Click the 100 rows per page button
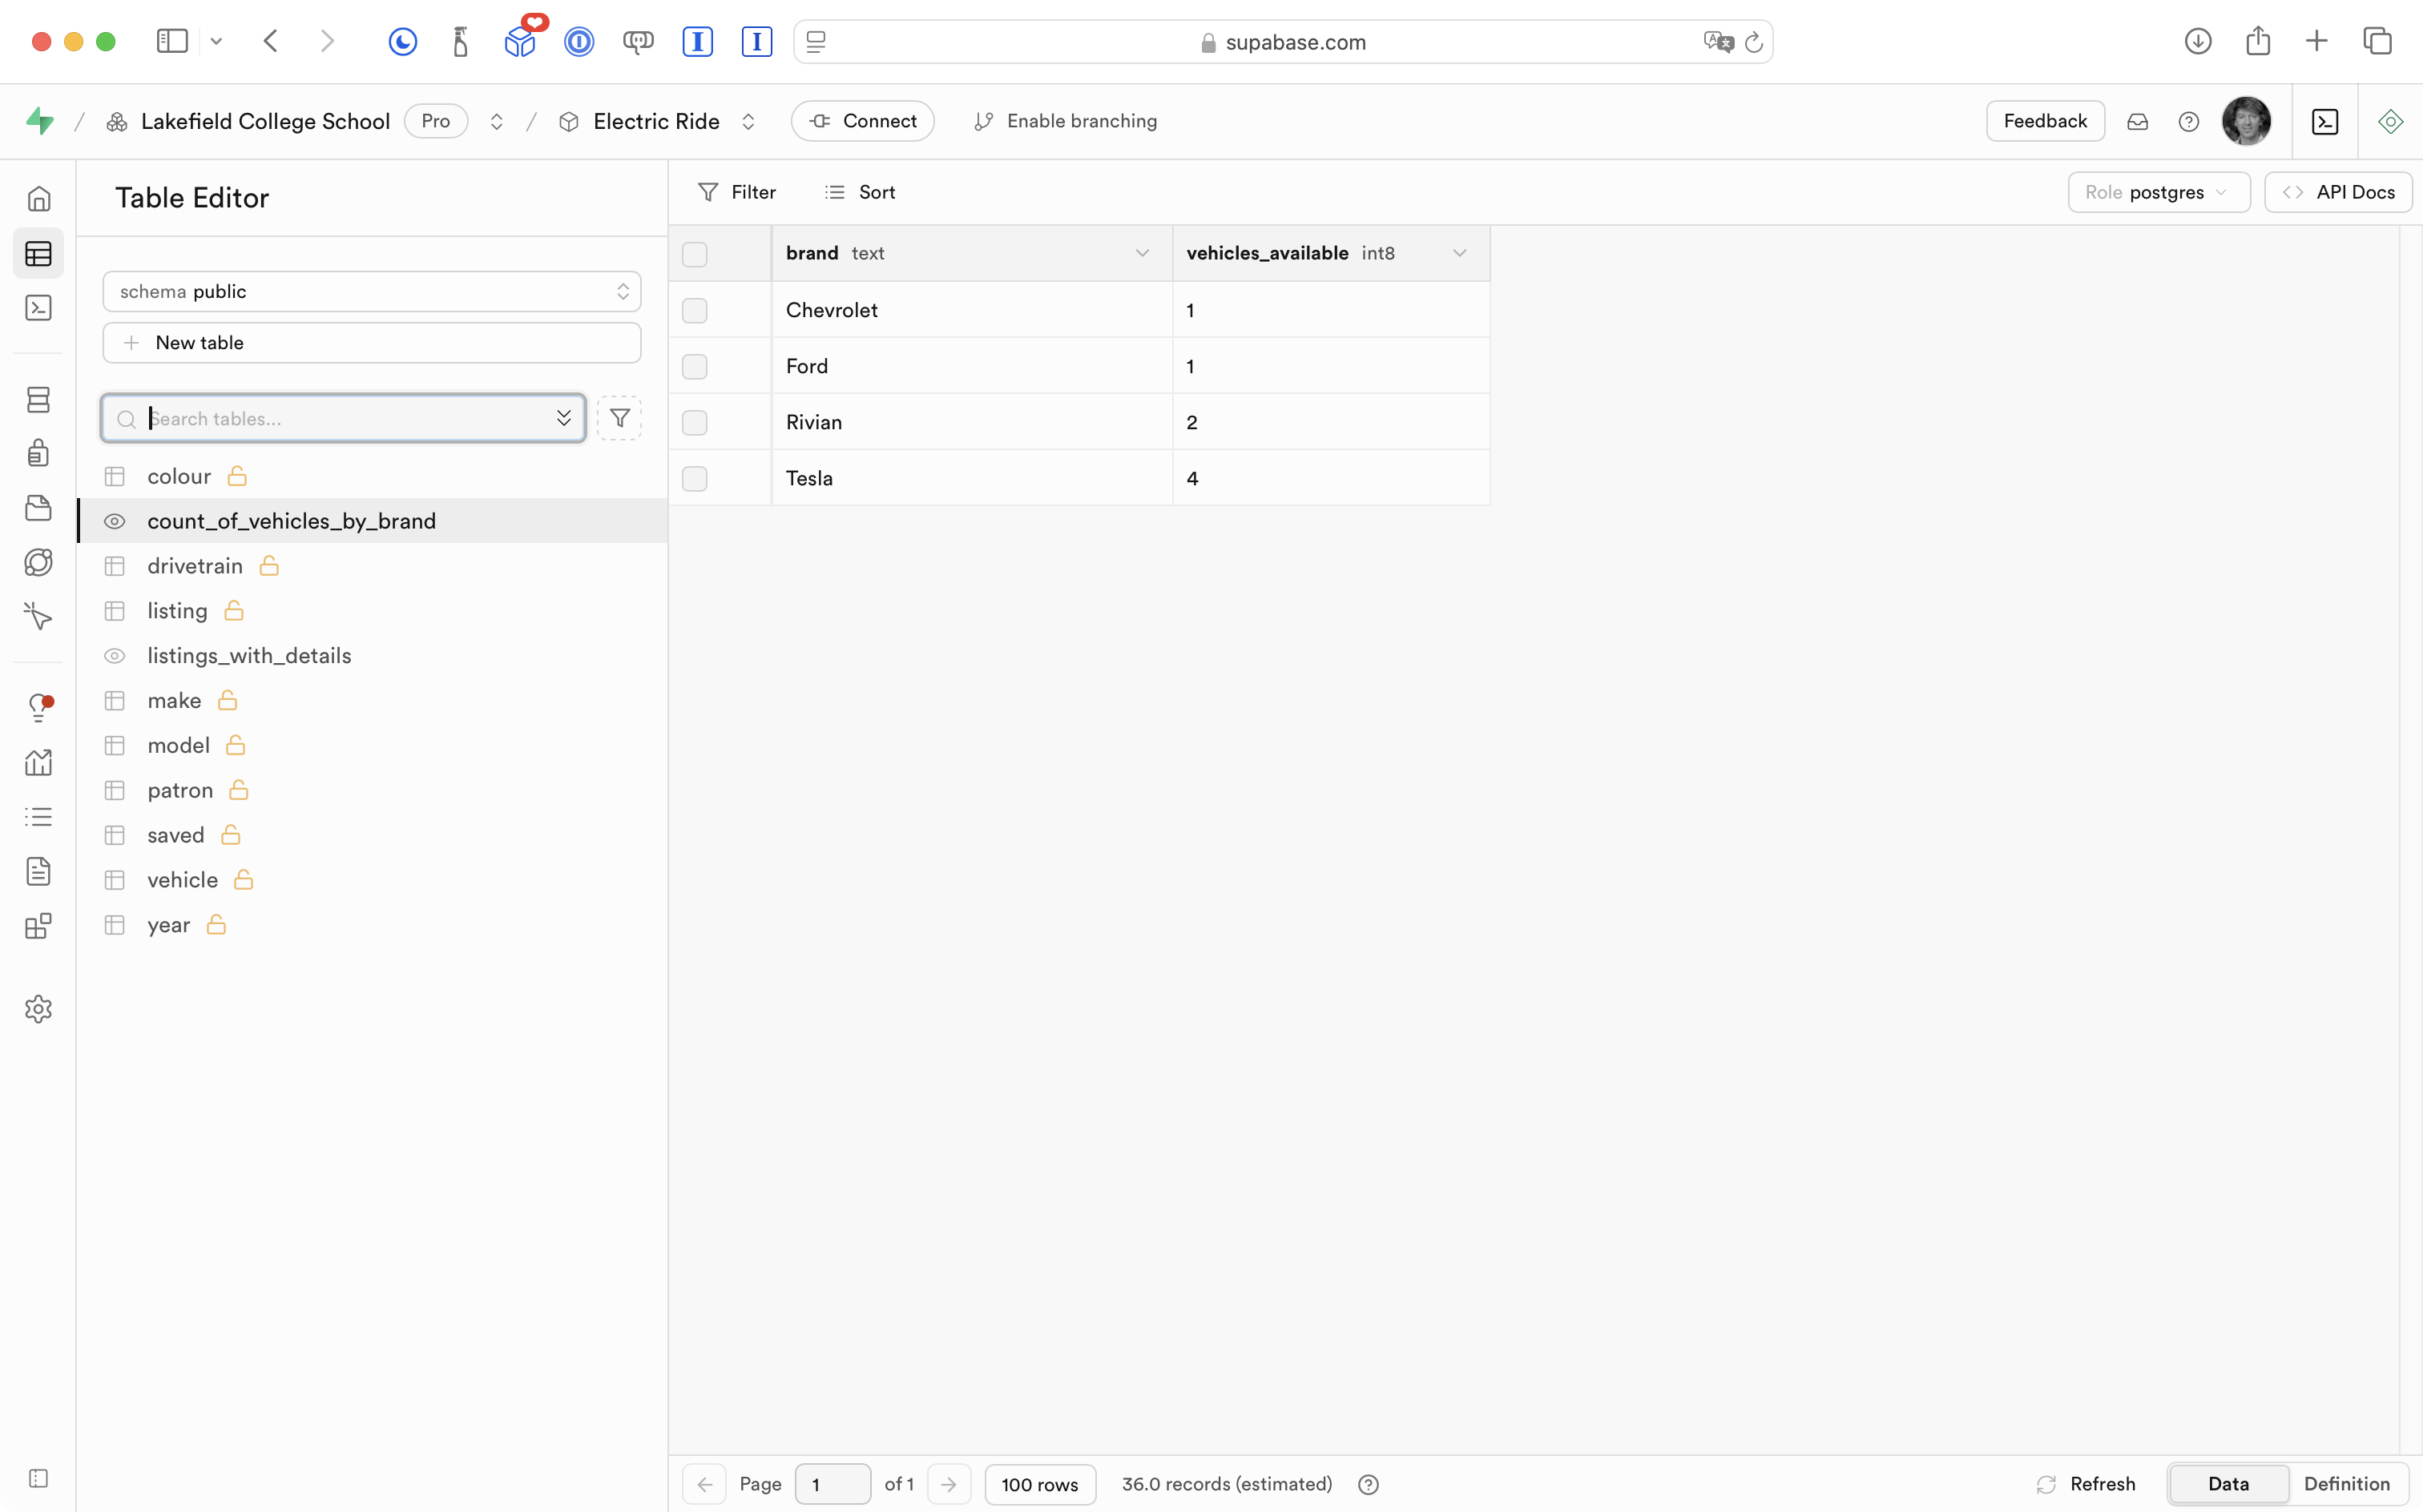The width and height of the screenshot is (2423, 1512). [1039, 1484]
